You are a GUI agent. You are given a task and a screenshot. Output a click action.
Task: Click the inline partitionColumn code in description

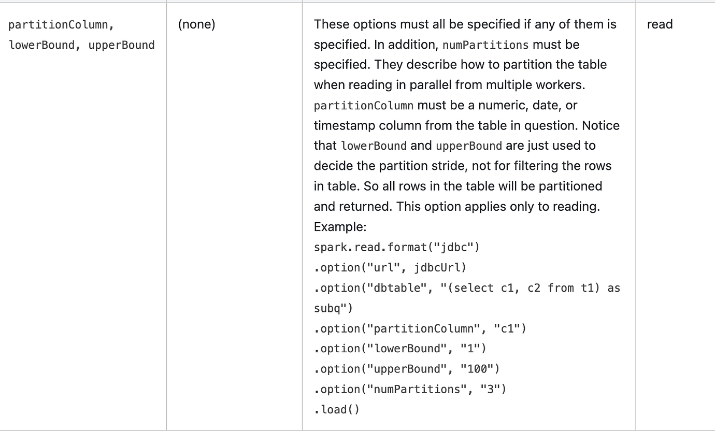pos(364,106)
